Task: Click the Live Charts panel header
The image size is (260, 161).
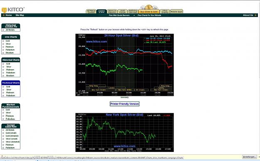Action: point(11,37)
